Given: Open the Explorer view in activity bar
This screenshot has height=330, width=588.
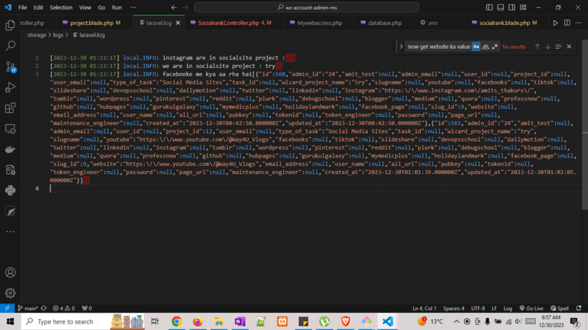Looking at the screenshot, I should tap(10, 25).
